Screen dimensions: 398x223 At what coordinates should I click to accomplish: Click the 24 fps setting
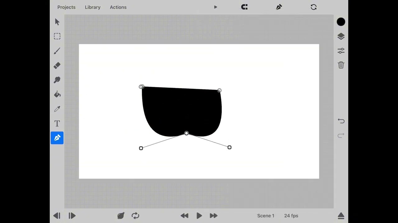click(x=291, y=216)
